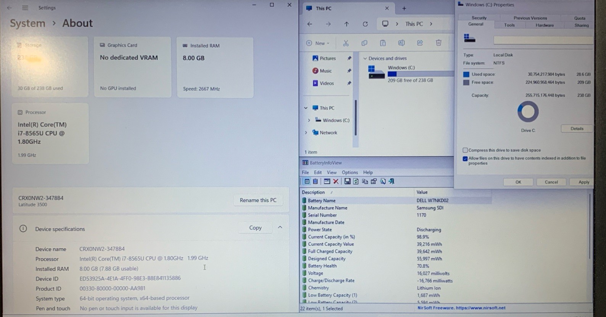Click Show Battery Information icon in BatteryInfoView
Viewport: 606px width, 317px height.
point(307,182)
